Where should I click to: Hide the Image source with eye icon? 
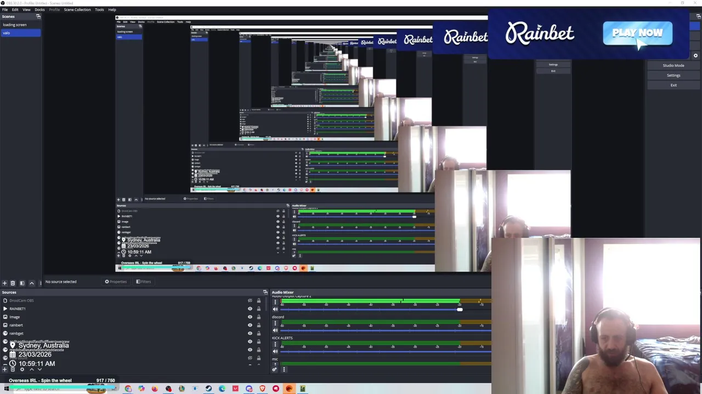(x=250, y=317)
